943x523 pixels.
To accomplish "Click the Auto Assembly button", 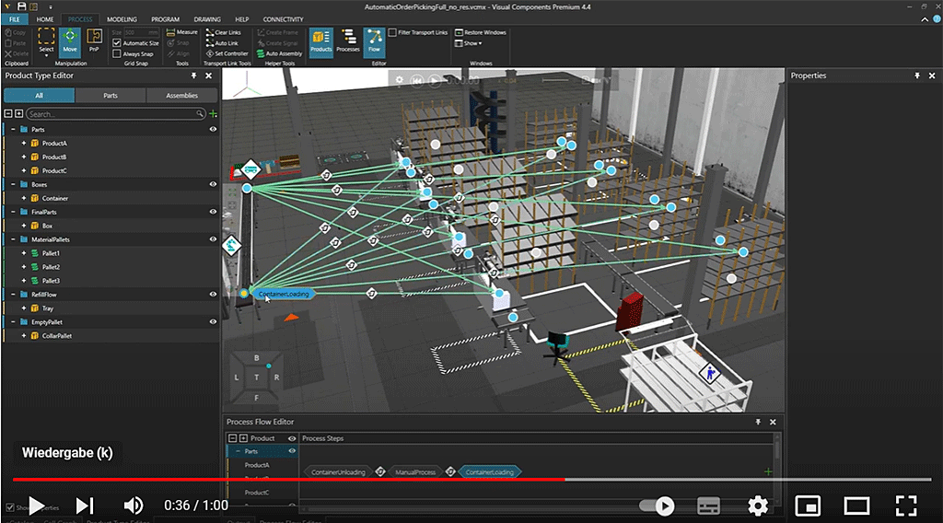I will pyautogui.click(x=279, y=53).
